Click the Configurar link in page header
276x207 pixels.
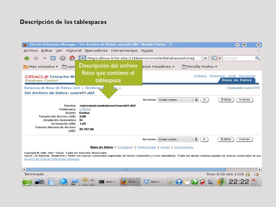200,76
